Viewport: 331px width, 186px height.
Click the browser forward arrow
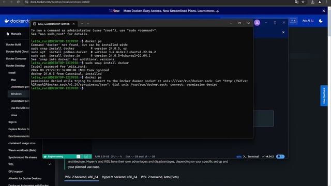[11, 2]
